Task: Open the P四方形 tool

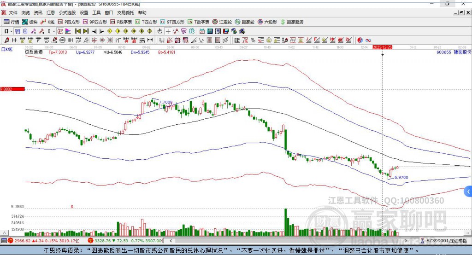Action: coord(69,22)
